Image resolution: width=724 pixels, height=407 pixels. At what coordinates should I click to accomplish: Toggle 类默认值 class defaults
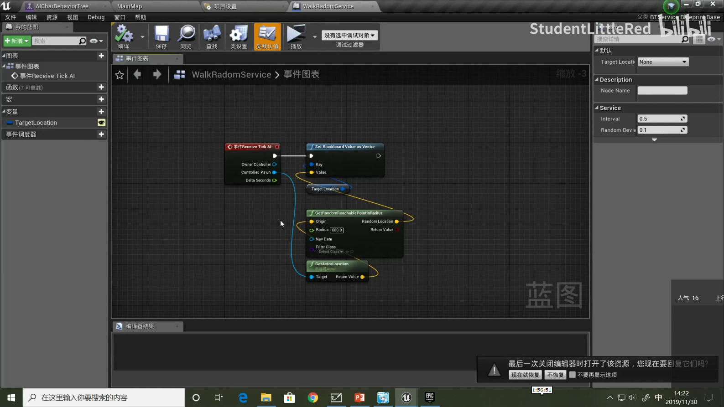click(x=267, y=37)
